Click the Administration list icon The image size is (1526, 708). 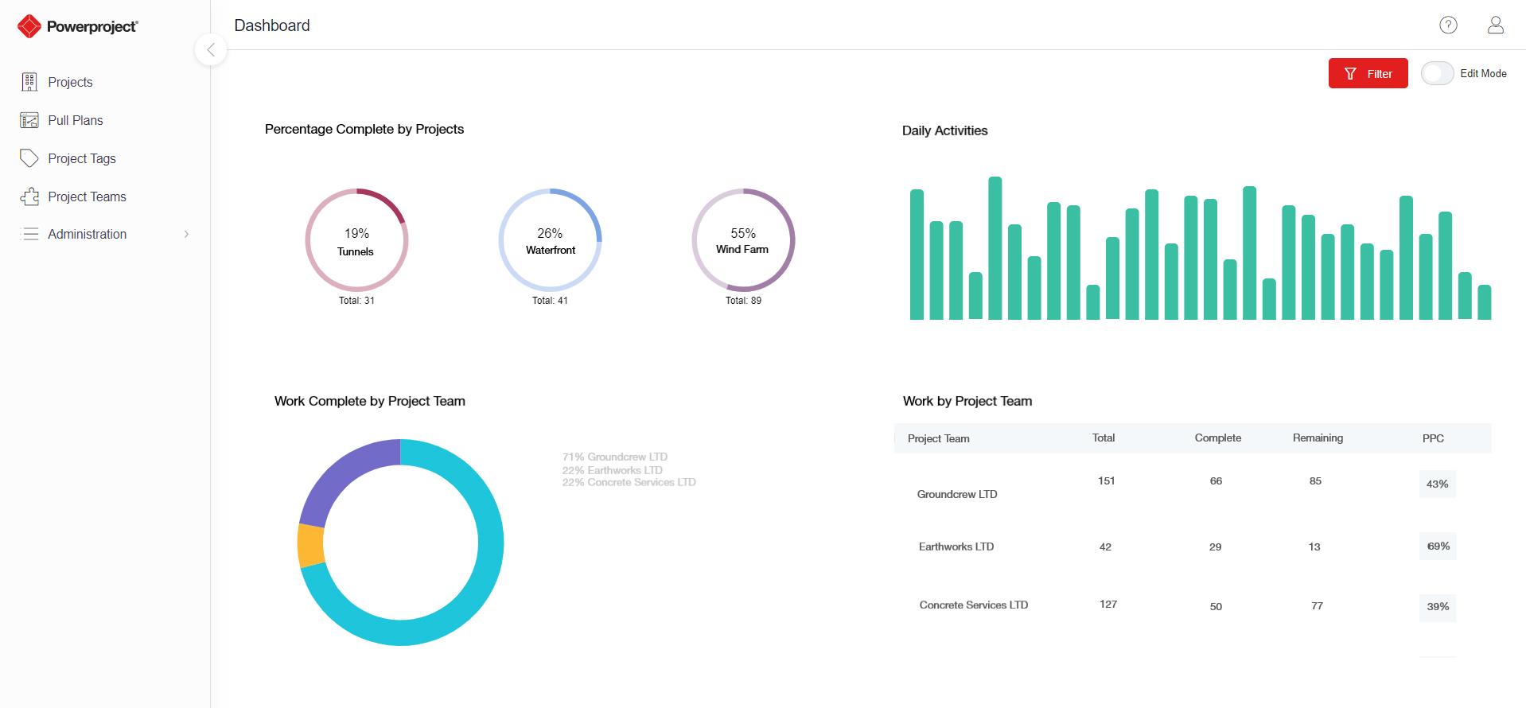[x=29, y=234]
